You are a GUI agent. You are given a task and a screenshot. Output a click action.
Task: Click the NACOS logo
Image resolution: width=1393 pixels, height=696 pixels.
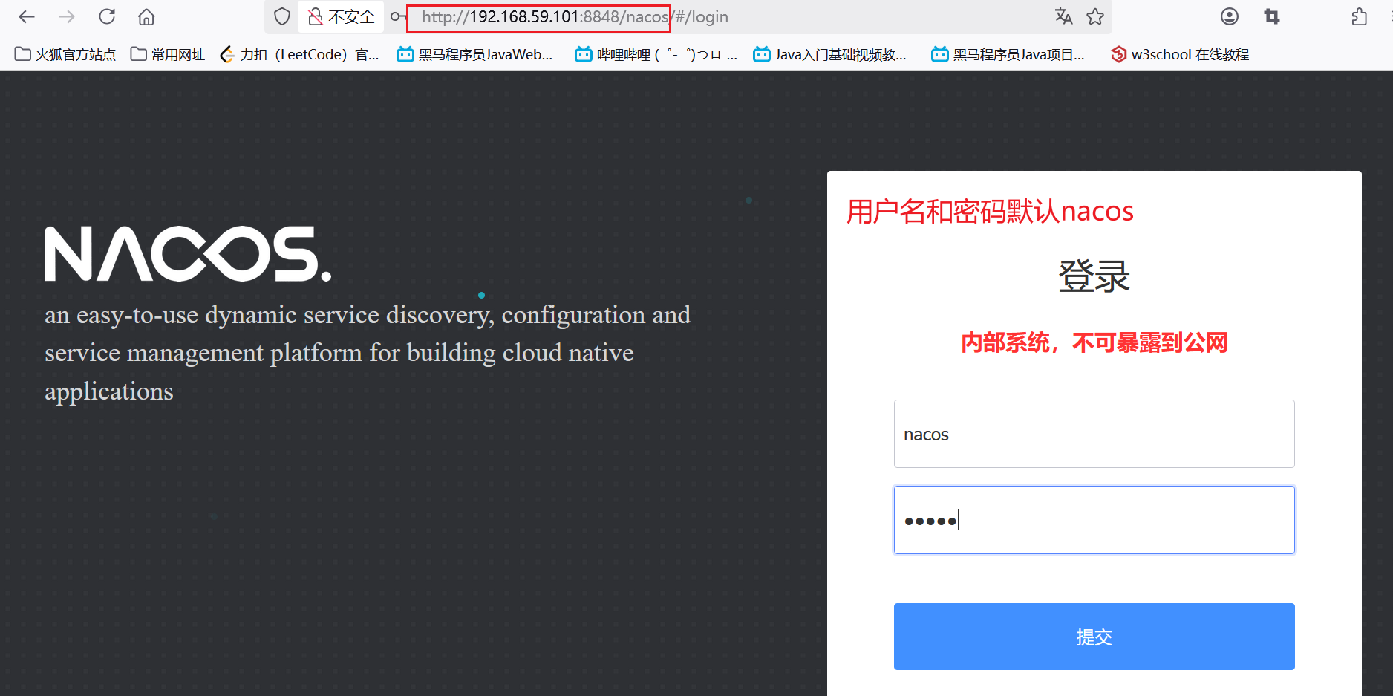188,254
